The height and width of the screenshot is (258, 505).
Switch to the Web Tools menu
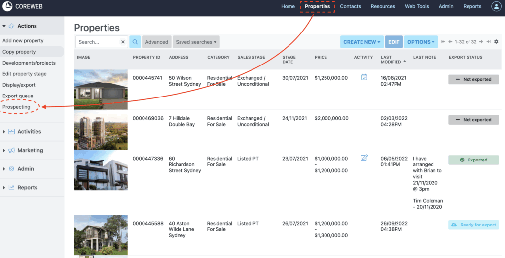tap(417, 6)
